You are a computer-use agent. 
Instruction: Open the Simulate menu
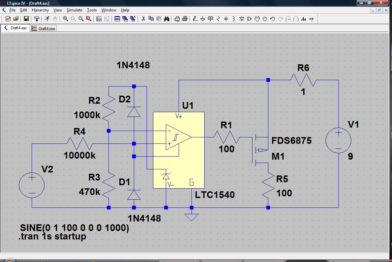pos(74,10)
